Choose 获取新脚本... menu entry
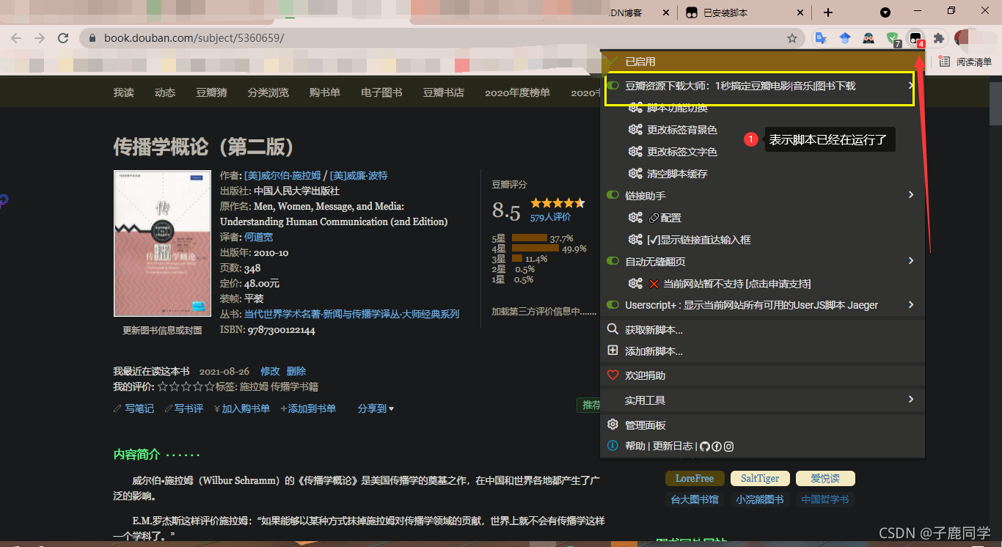1002x547 pixels. (x=654, y=330)
